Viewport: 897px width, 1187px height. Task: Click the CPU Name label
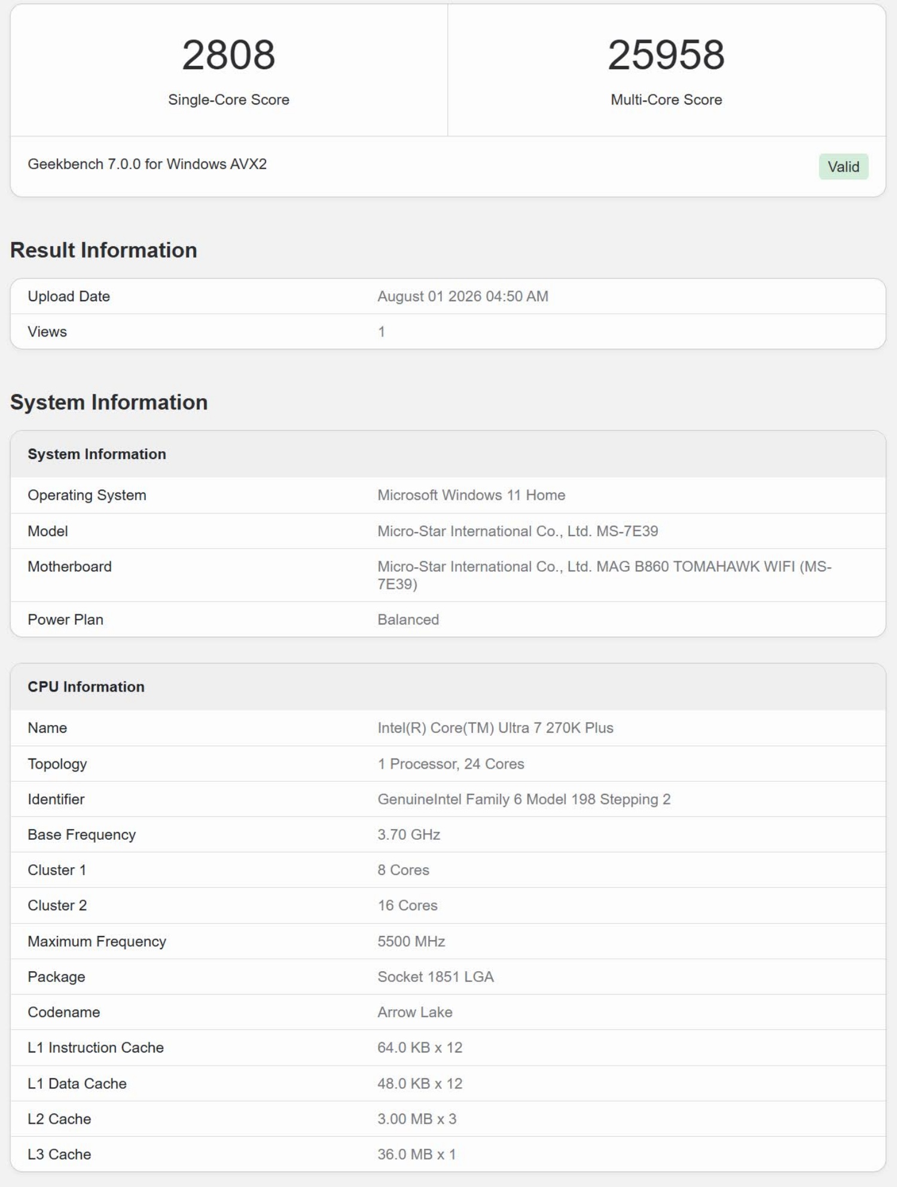pyautogui.click(x=47, y=728)
